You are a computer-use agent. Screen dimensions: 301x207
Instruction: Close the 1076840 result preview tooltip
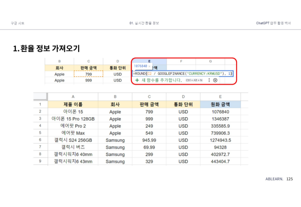[x=149, y=66]
